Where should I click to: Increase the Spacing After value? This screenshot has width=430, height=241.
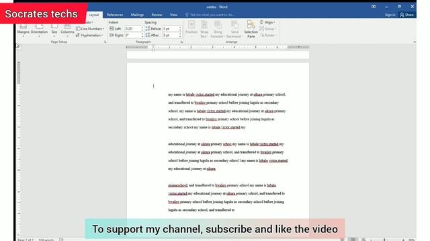point(180,34)
